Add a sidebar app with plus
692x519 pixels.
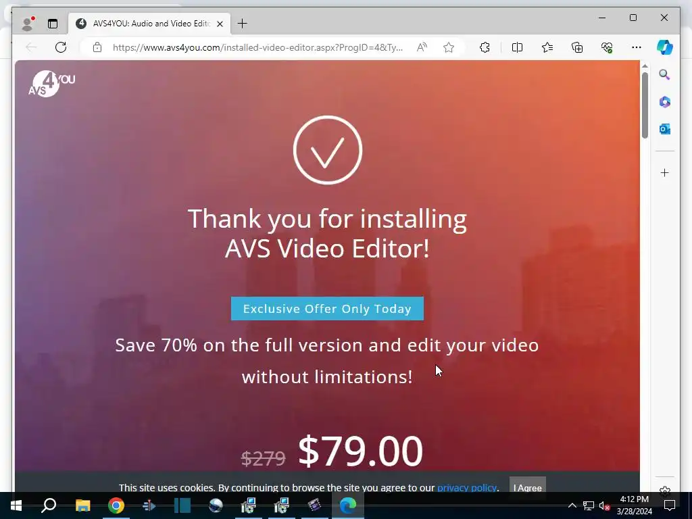(x=665, y=172)
